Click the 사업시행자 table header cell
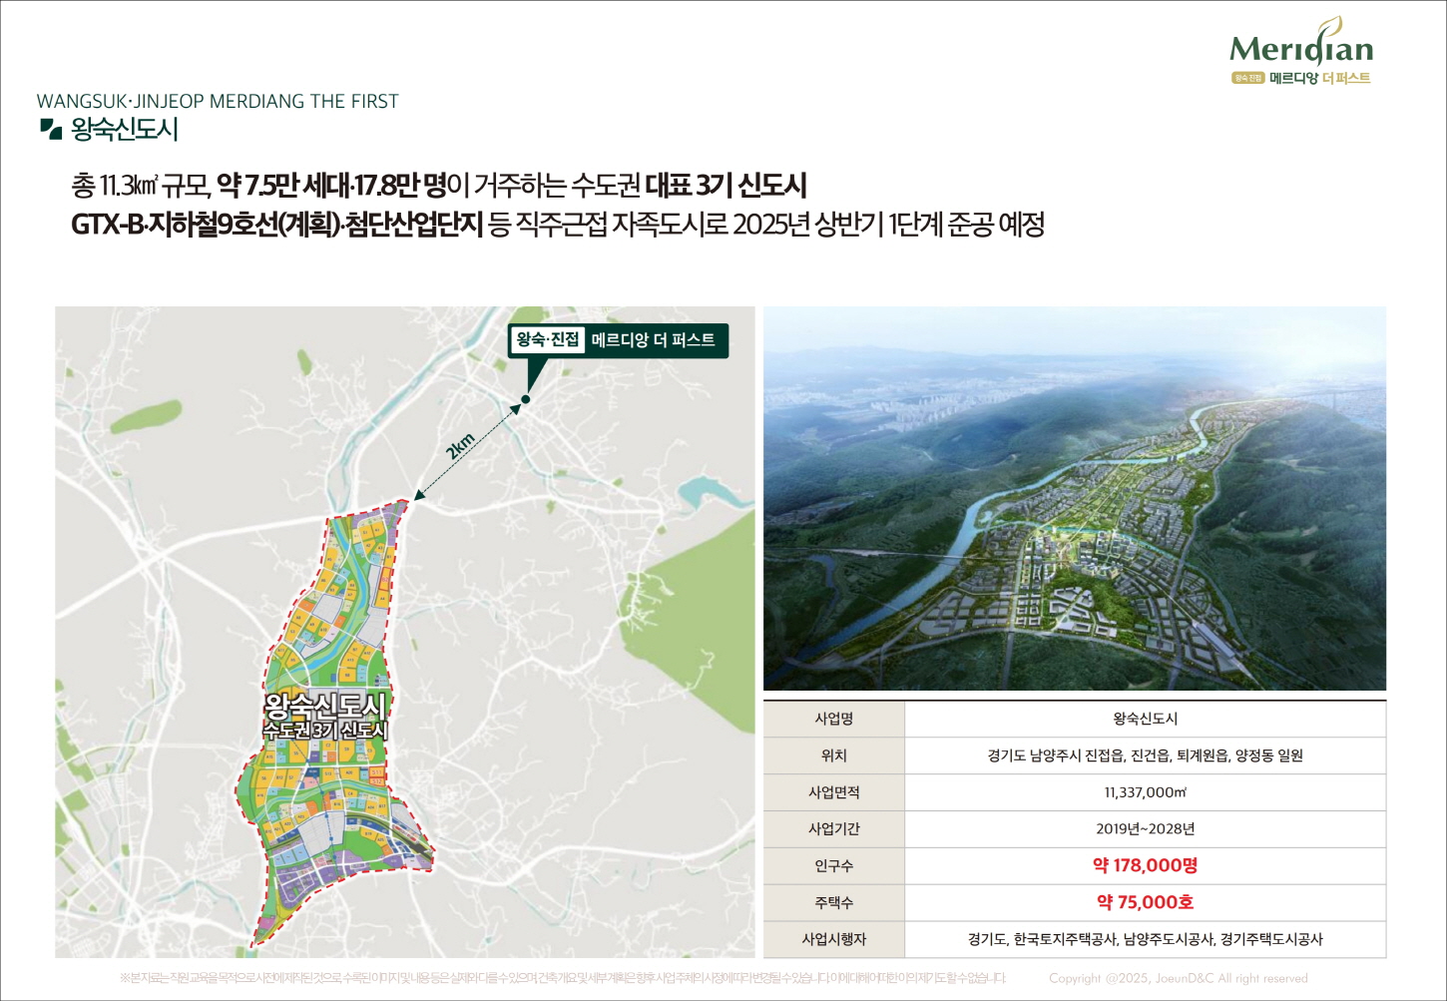The height and width of the screenshot is (1001, 1447). tap(834, 939)
